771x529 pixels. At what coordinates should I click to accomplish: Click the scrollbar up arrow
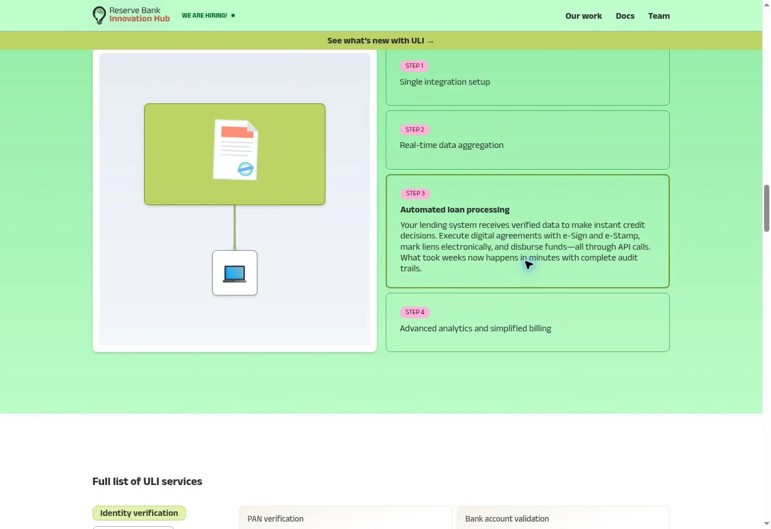(x=766, y=5)
